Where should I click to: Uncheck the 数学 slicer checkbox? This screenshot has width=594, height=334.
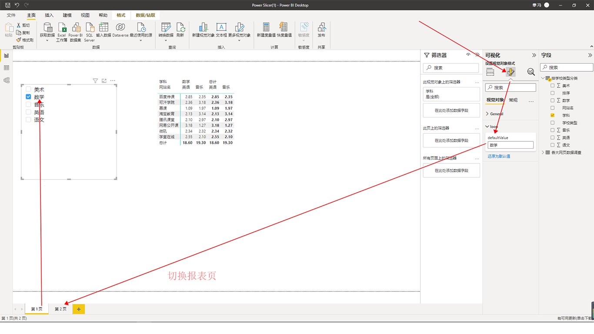click(28, 97)
